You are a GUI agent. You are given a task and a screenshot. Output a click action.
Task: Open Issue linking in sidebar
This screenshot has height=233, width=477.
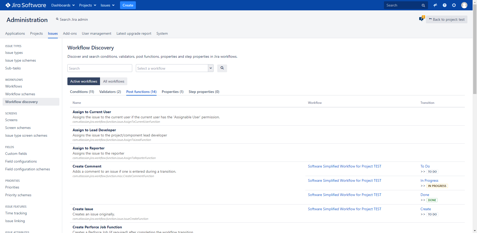tap(15, 221)
